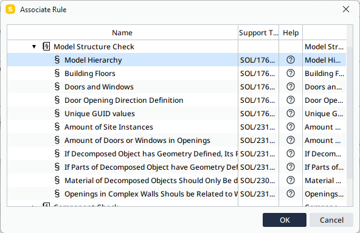This screenshot has height=233, width=360.
Task: Click the Openings... description cell
Action: tap(324, 193)
